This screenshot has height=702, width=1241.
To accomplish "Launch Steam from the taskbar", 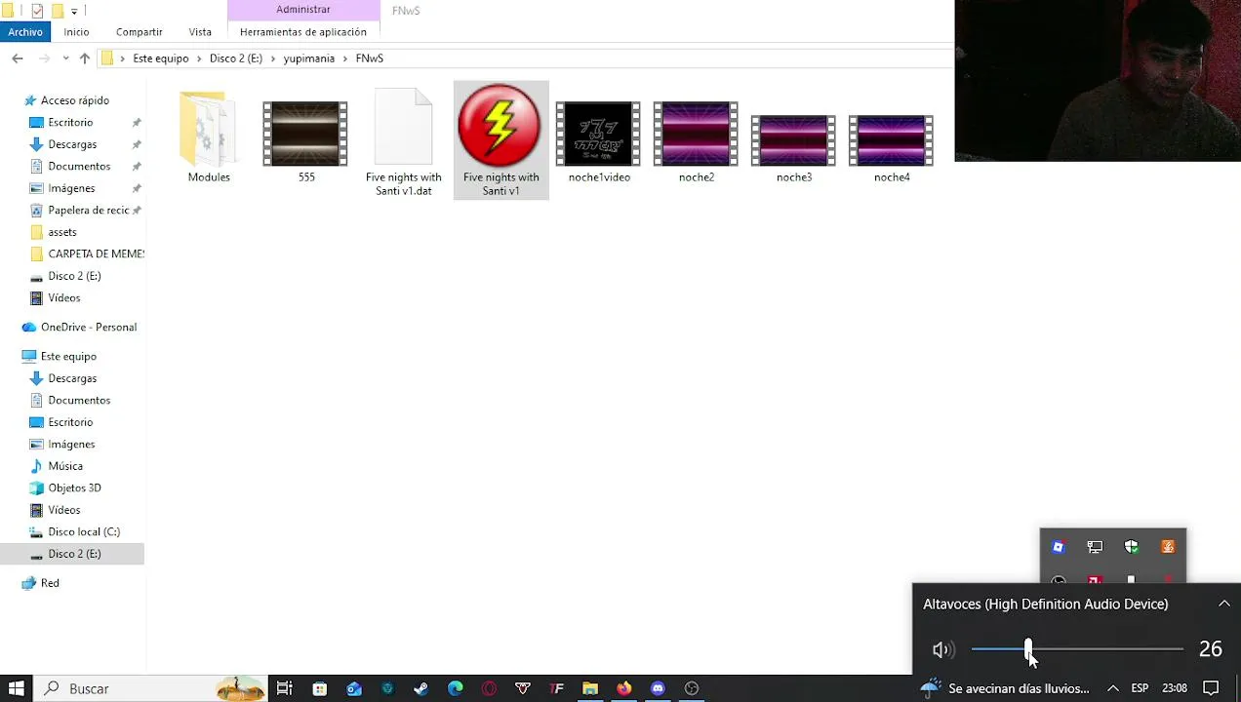I will [x=420, y=688].
